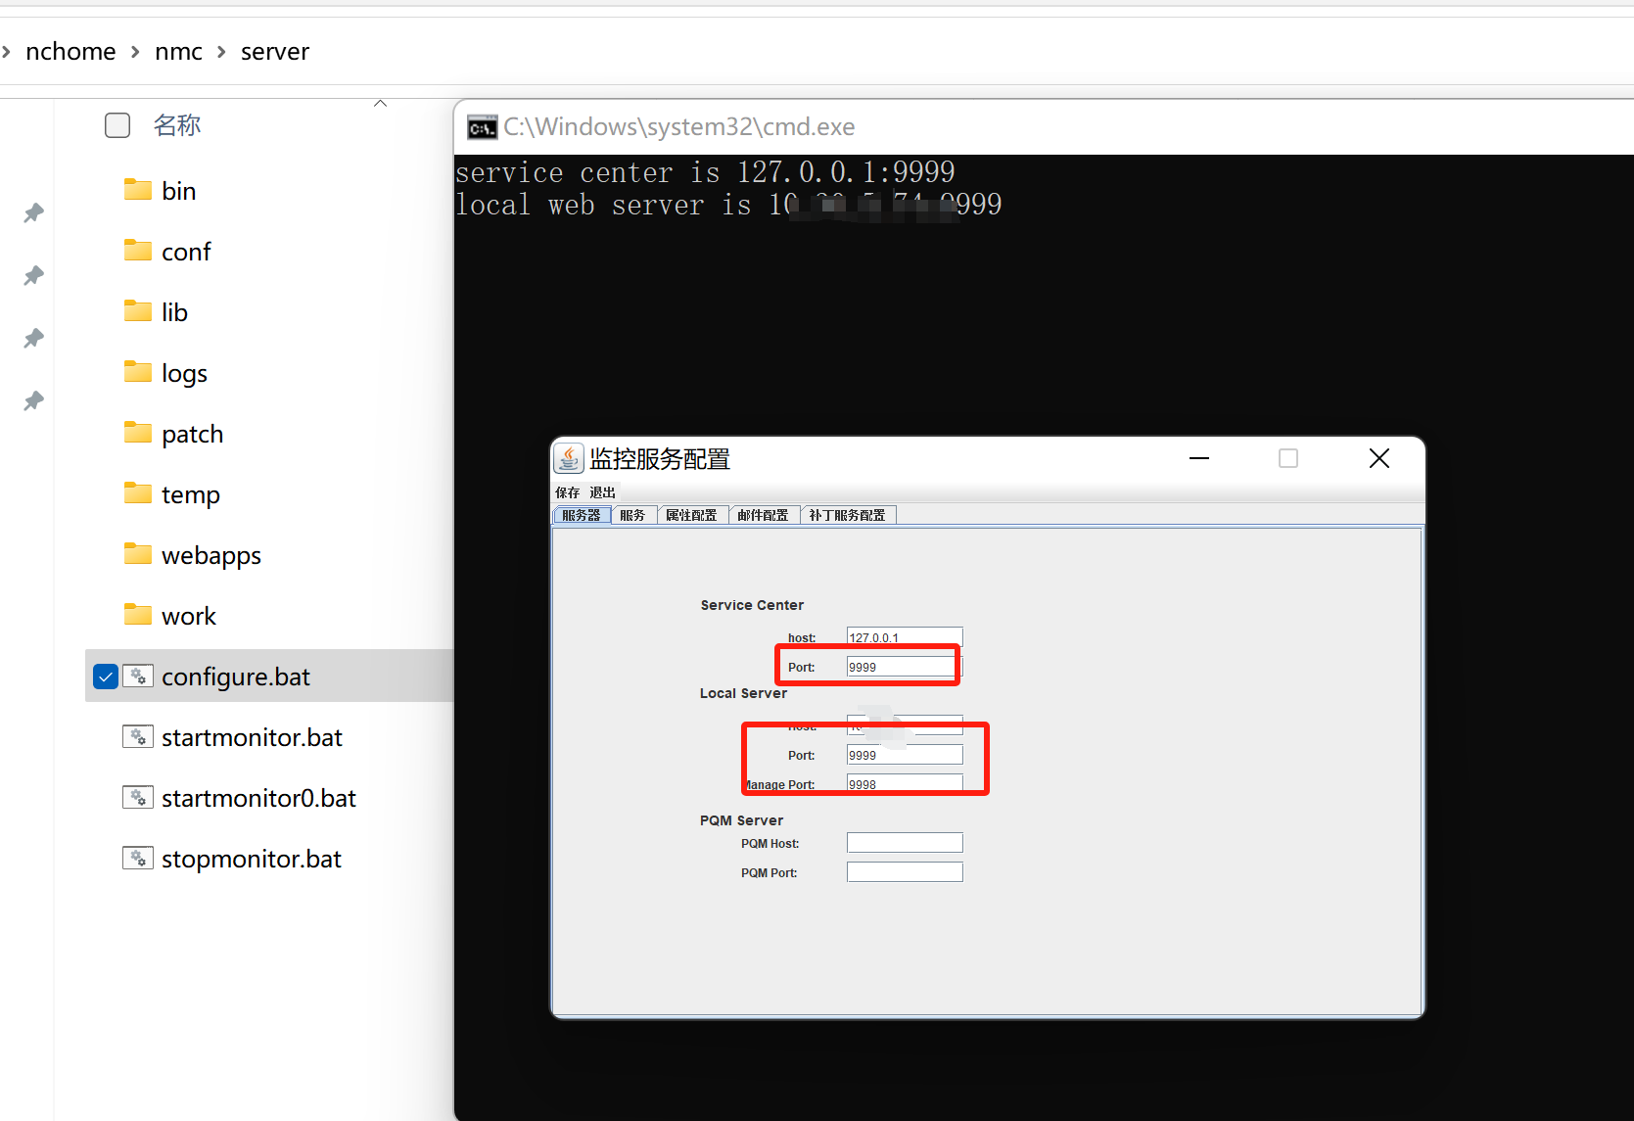This screenshot has width=1634, height=1121.
Task: Click the startmonitor.bat file icon
Action: click(138, 736)
